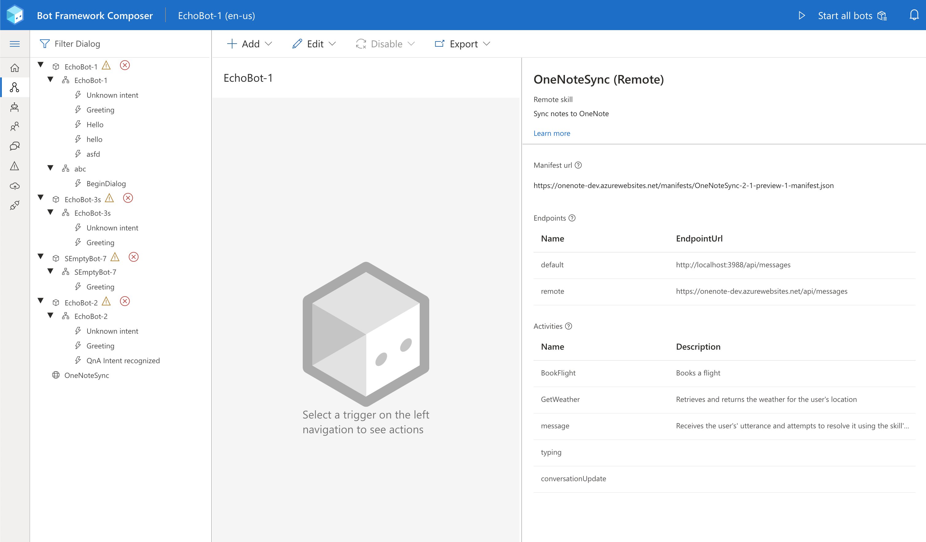Collapse the root EchoBot-1 project tree
Image resolution: width=926 pixels, height=542 pixels.
click(x=41, y=65)
